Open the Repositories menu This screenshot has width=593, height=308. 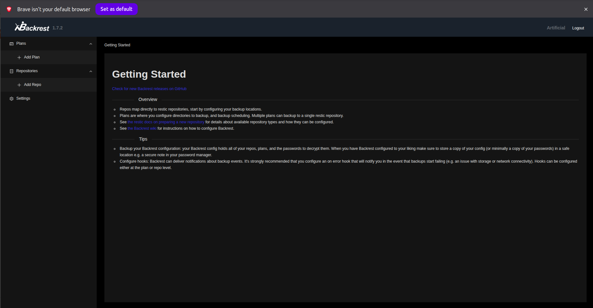click(48, 71)
